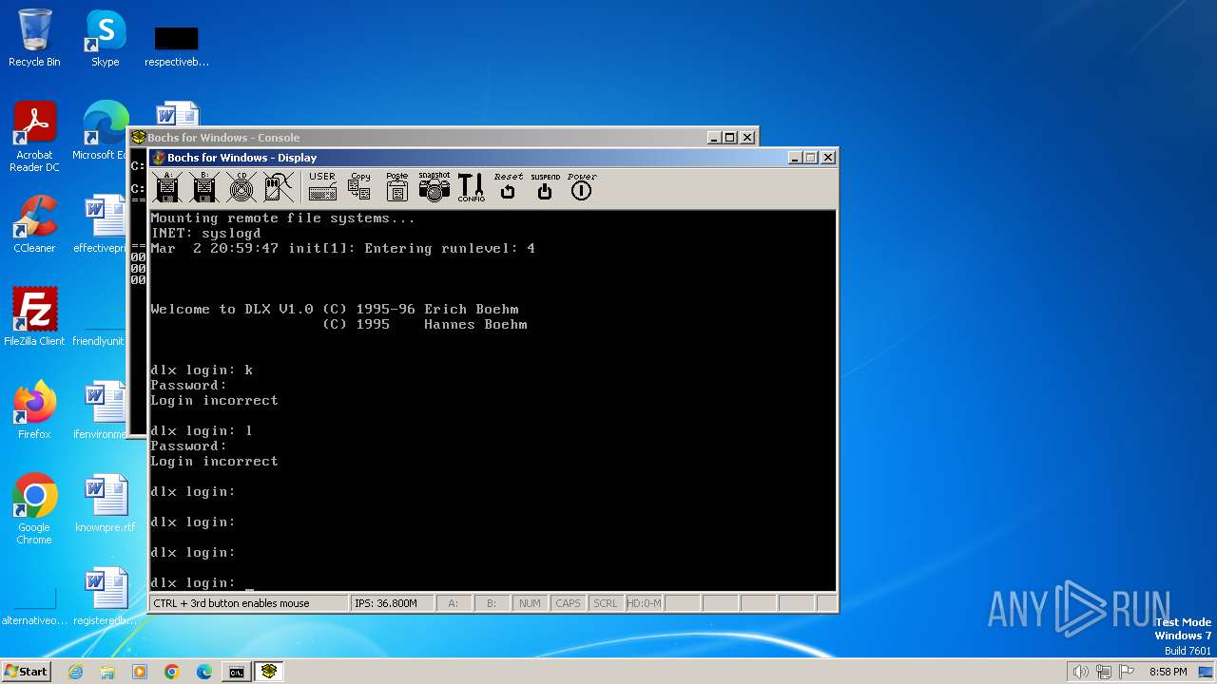Open the Skype desktop shortcut
This screenshot has height=684, width=1217.
(105, 39)
